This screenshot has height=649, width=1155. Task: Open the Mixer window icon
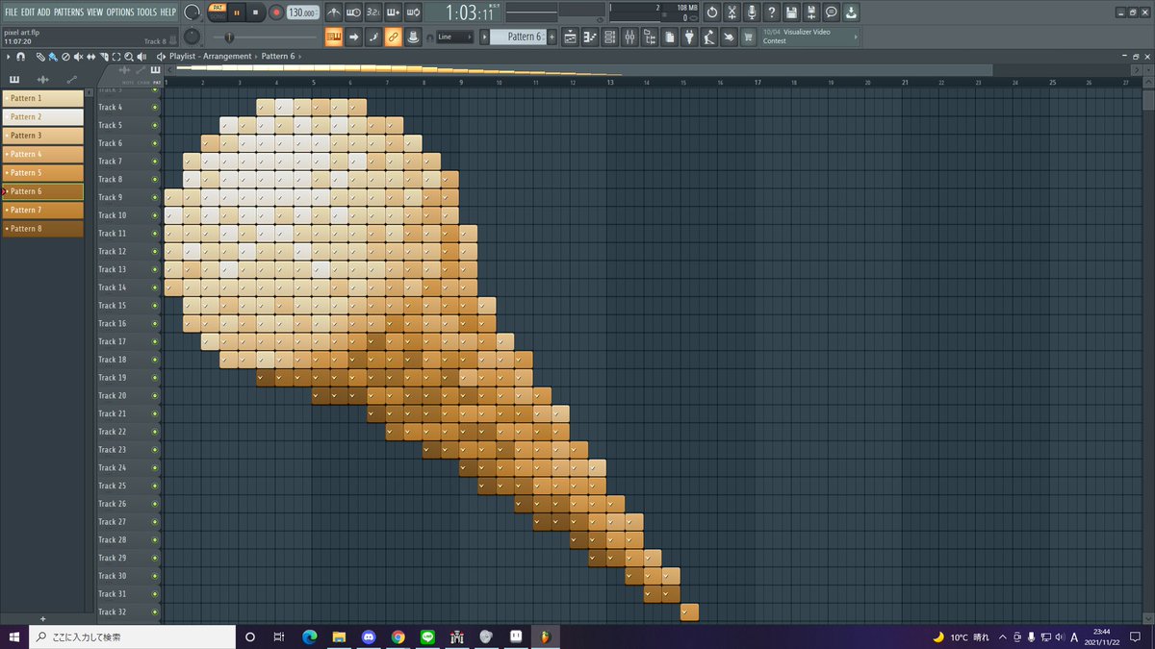(x=629, y=37)
